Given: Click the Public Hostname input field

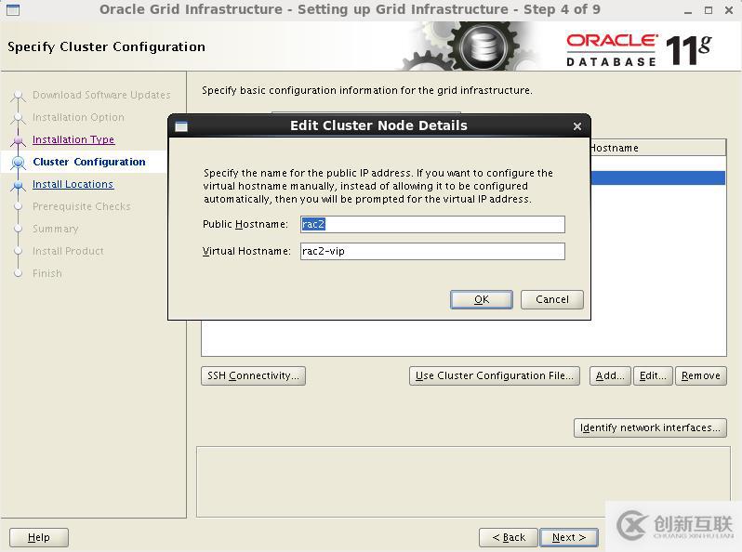Looking at the screenshot, I should pos(432,224).
